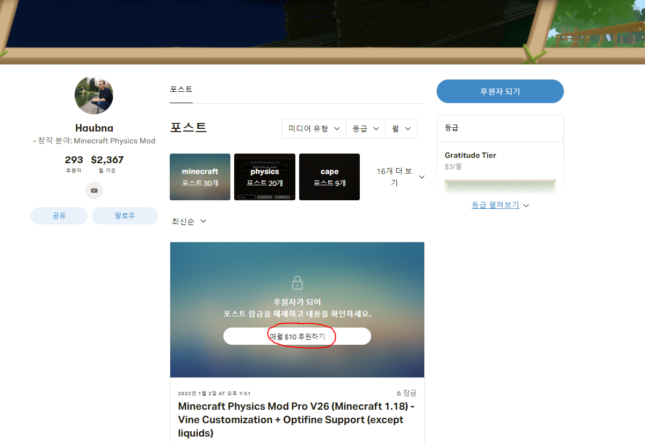Open the 등급 filter dropdown

point(366,129)
